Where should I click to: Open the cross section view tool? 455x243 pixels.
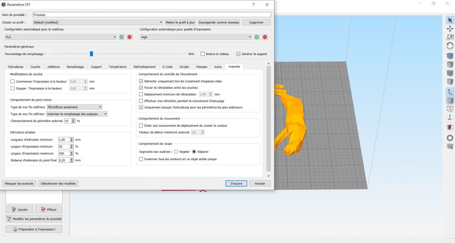point(450,127)
